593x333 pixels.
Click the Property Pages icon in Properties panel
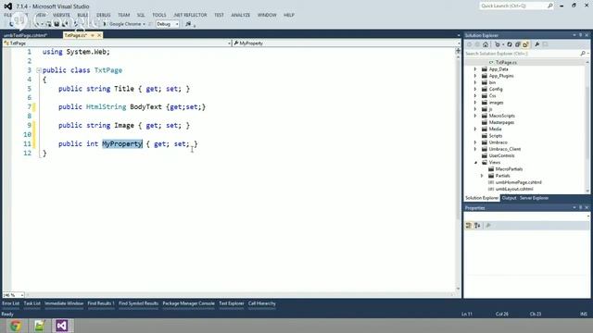point(488,226)
